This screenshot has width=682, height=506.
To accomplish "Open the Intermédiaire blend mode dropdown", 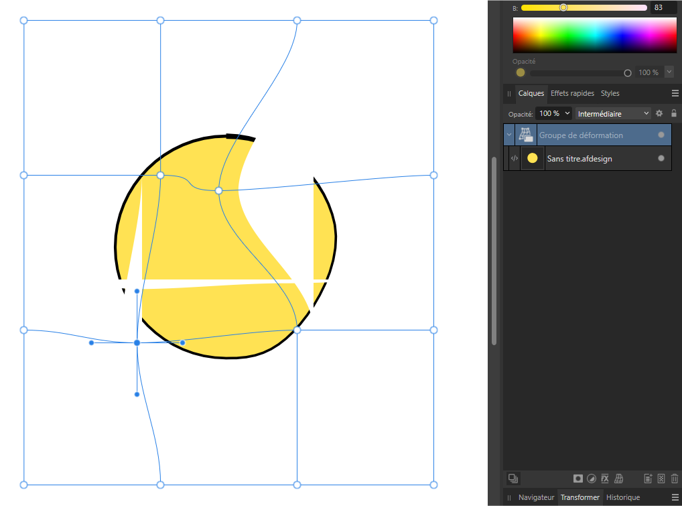I will [613, 113].
